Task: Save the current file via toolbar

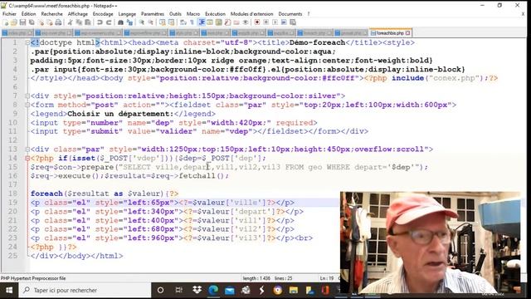Action: (x=22, y=22)
